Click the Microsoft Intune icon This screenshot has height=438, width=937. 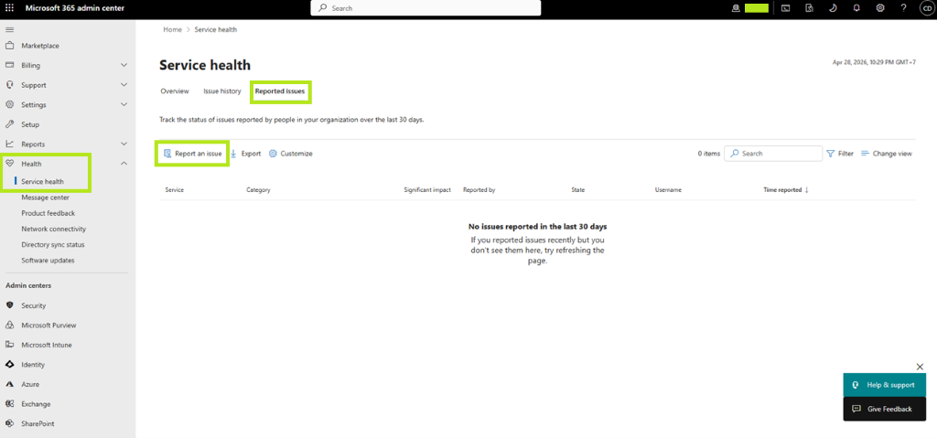click(9, 345)
